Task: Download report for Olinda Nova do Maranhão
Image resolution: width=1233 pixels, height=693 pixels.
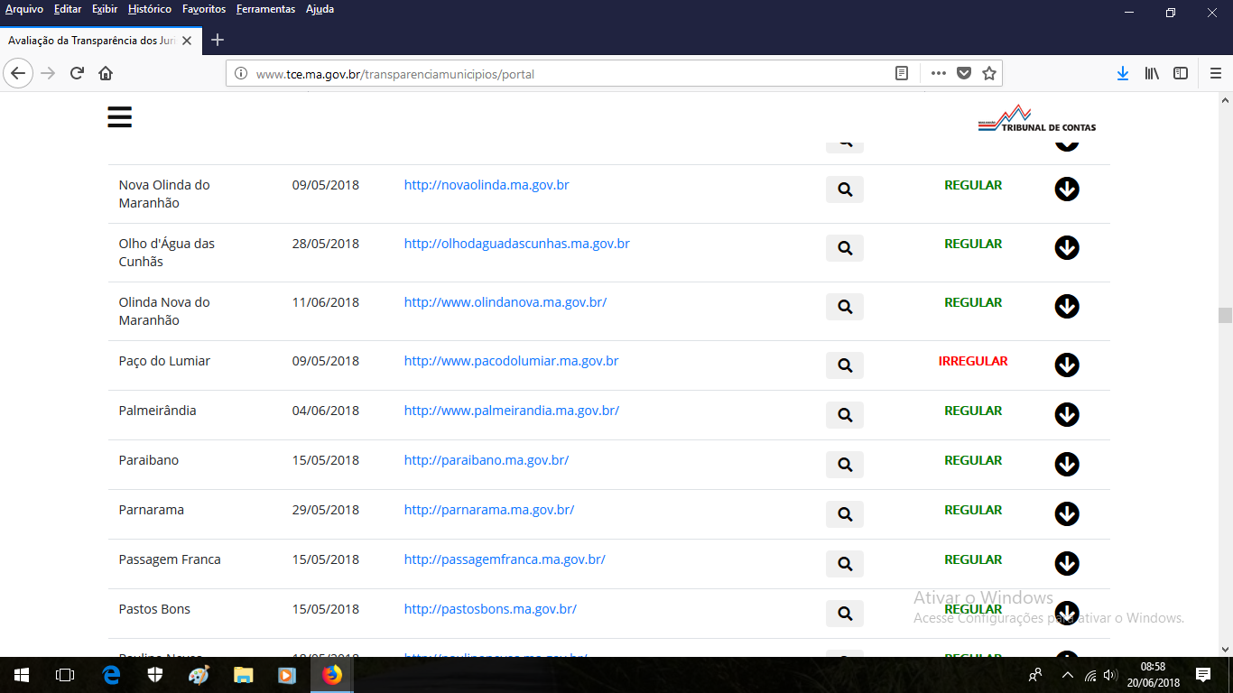Action: pyautogui.click(x=1067, y=306)
